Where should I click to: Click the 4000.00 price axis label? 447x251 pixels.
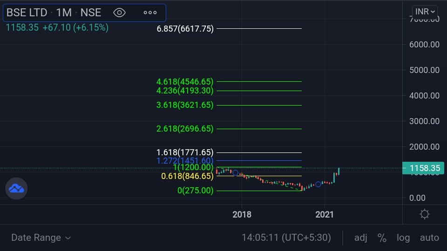[424, 96]
